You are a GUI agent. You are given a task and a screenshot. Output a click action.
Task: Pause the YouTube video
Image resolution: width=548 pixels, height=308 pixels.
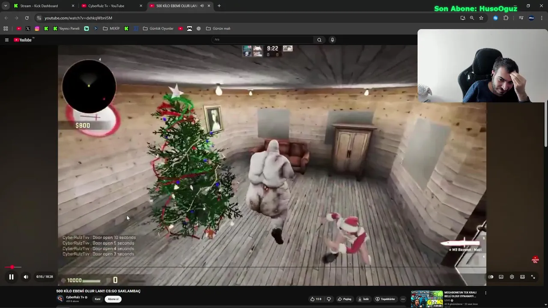point(11,277)
